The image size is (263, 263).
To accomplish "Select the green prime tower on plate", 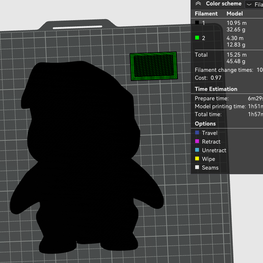I will pos(154,66).
